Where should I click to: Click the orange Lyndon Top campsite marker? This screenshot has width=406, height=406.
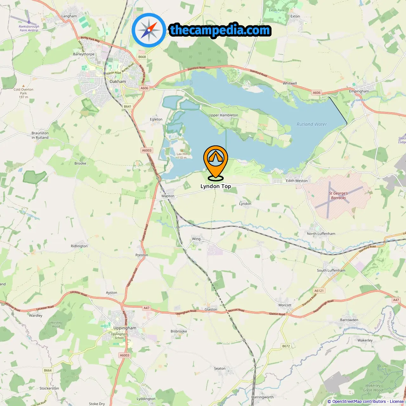pos(216,162)
